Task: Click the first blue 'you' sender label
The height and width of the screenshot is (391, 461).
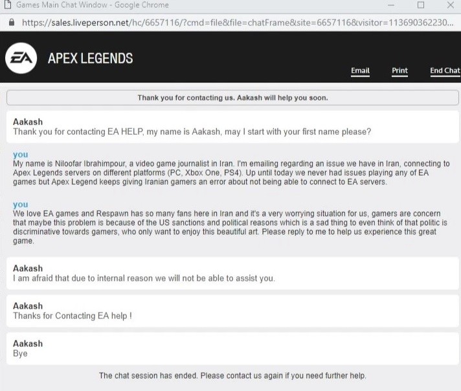Action: (21, 154)
